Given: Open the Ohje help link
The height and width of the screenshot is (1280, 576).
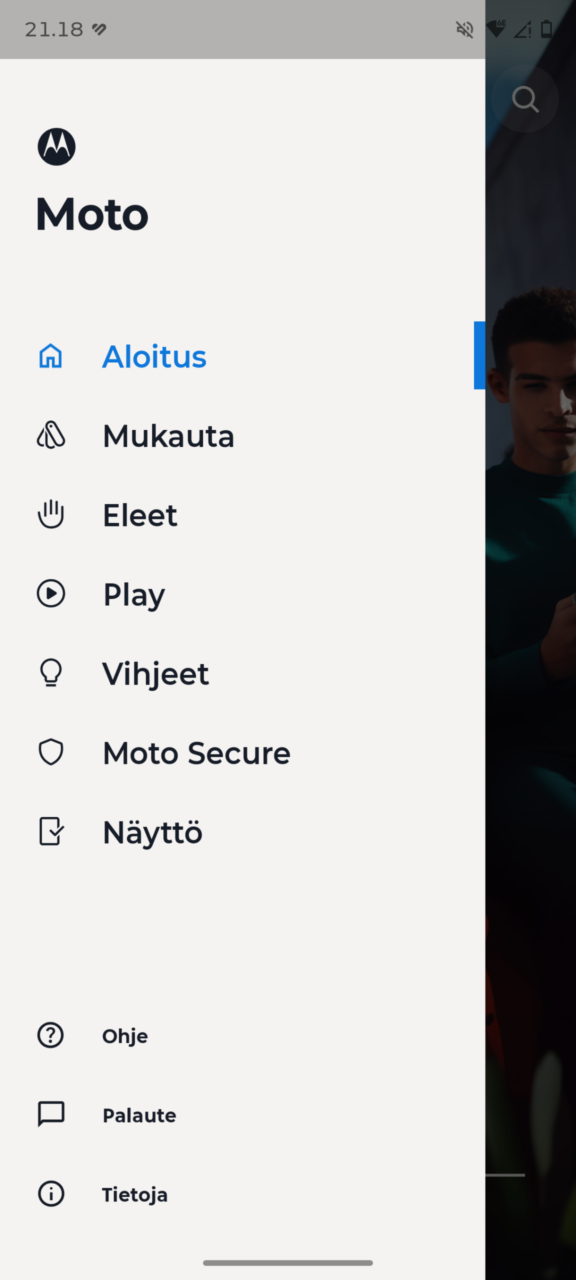Looking at the screenshot, I should (x=125, y=1036).
